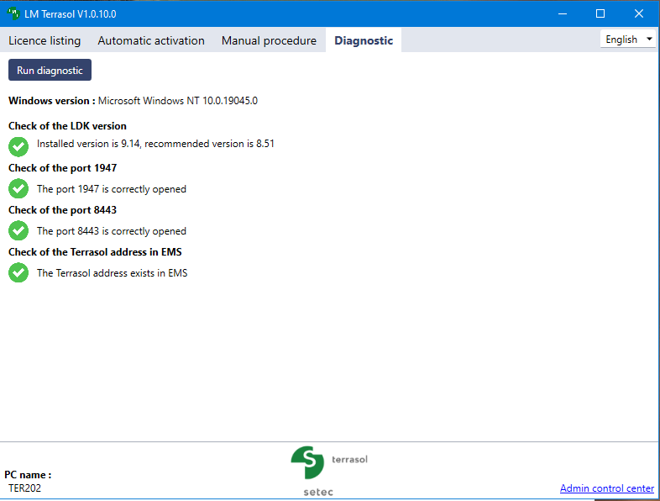Image resolution: width=660 pixels, height=501 pixels.
Task: Go to the Manual procedure tab
Action: coord(269,40)
